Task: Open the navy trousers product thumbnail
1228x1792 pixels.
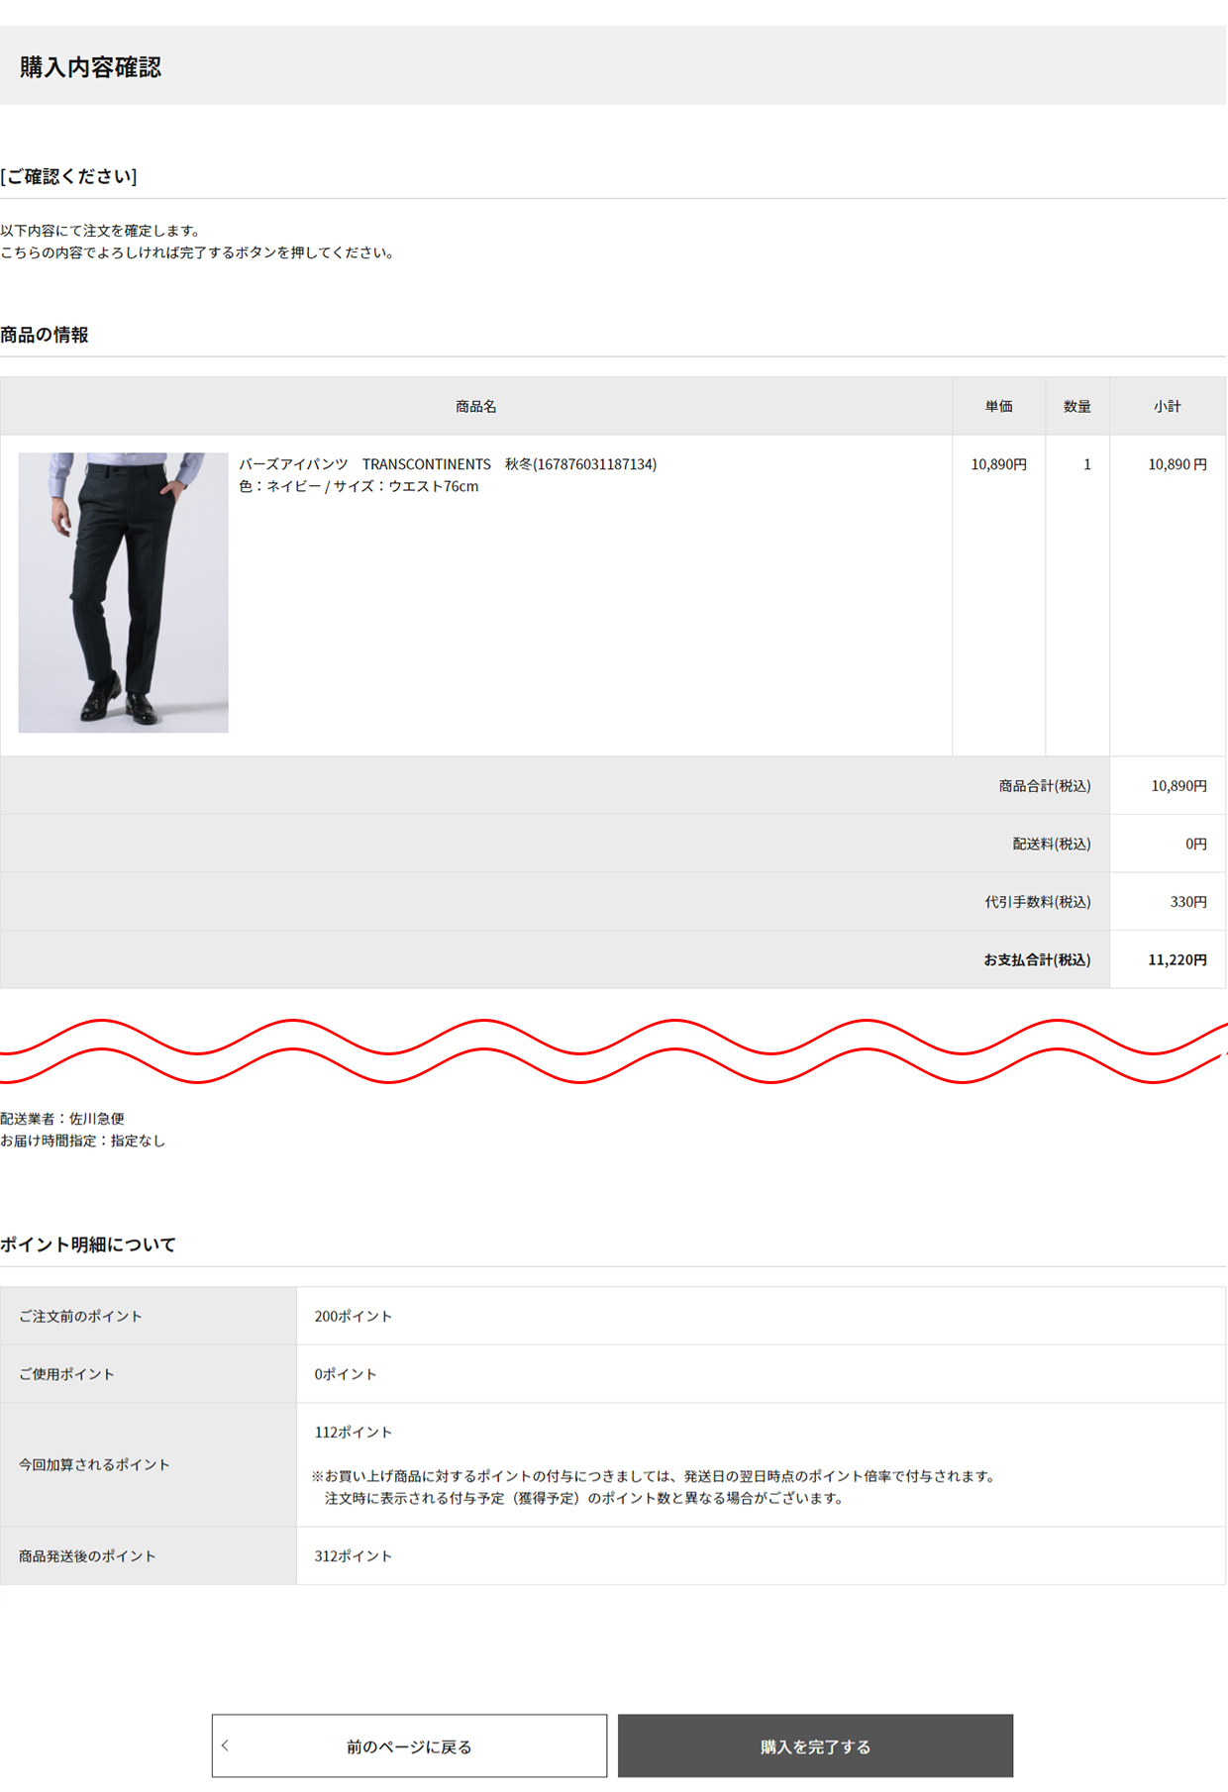Action: (x=124, y=592)
